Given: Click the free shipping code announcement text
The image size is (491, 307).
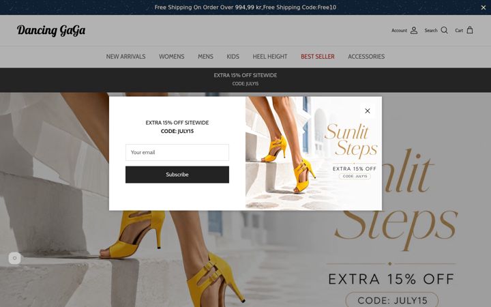Looking at the screenshot, I should (245, 8).
